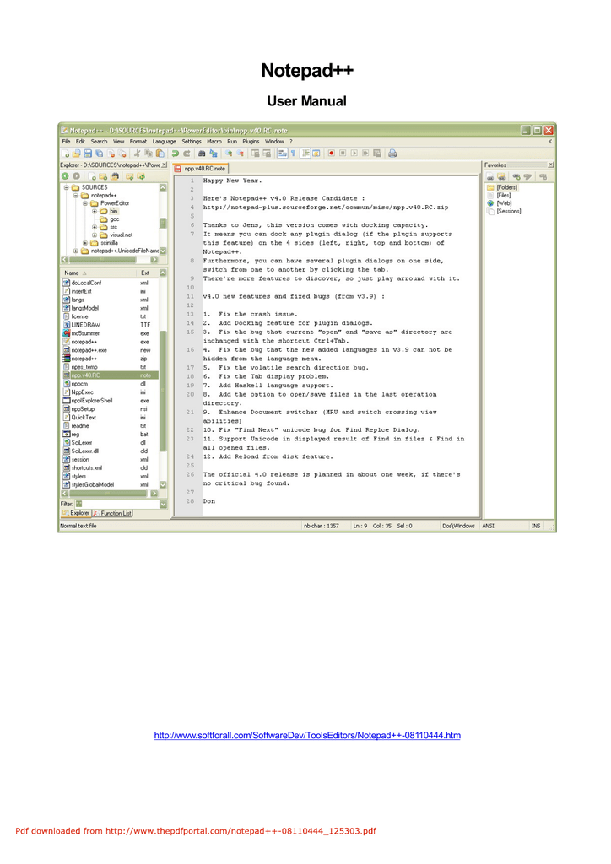Screen dimensions: 611x864
Task: Close the Explorer docked panel
Action: pyautogui.click(x=165, y=165)
